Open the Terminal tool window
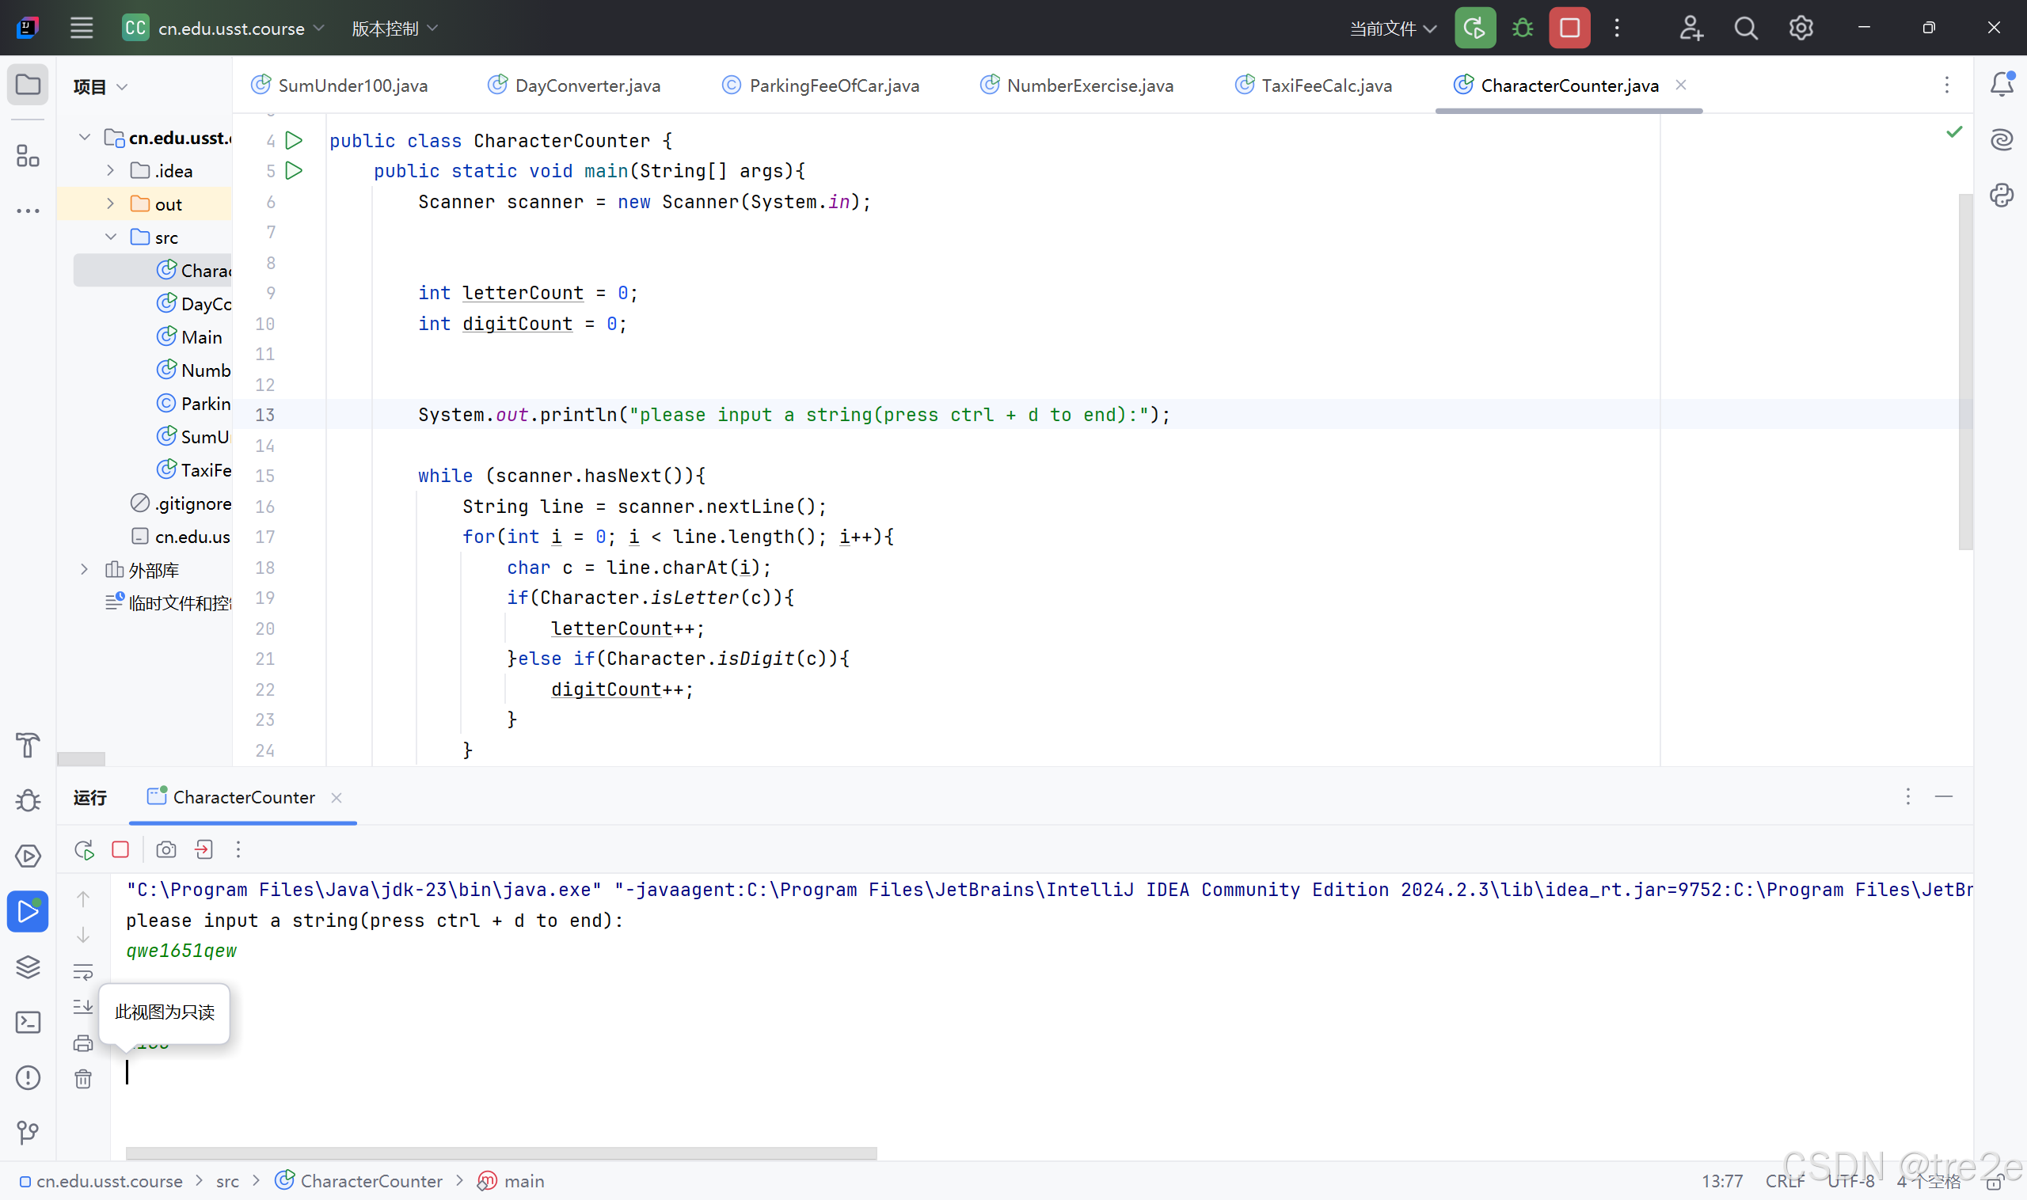The width and height of the screenshot is (2027, 1200). [29, 1022]
